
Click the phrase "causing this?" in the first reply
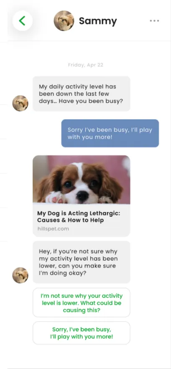(82, 310)
